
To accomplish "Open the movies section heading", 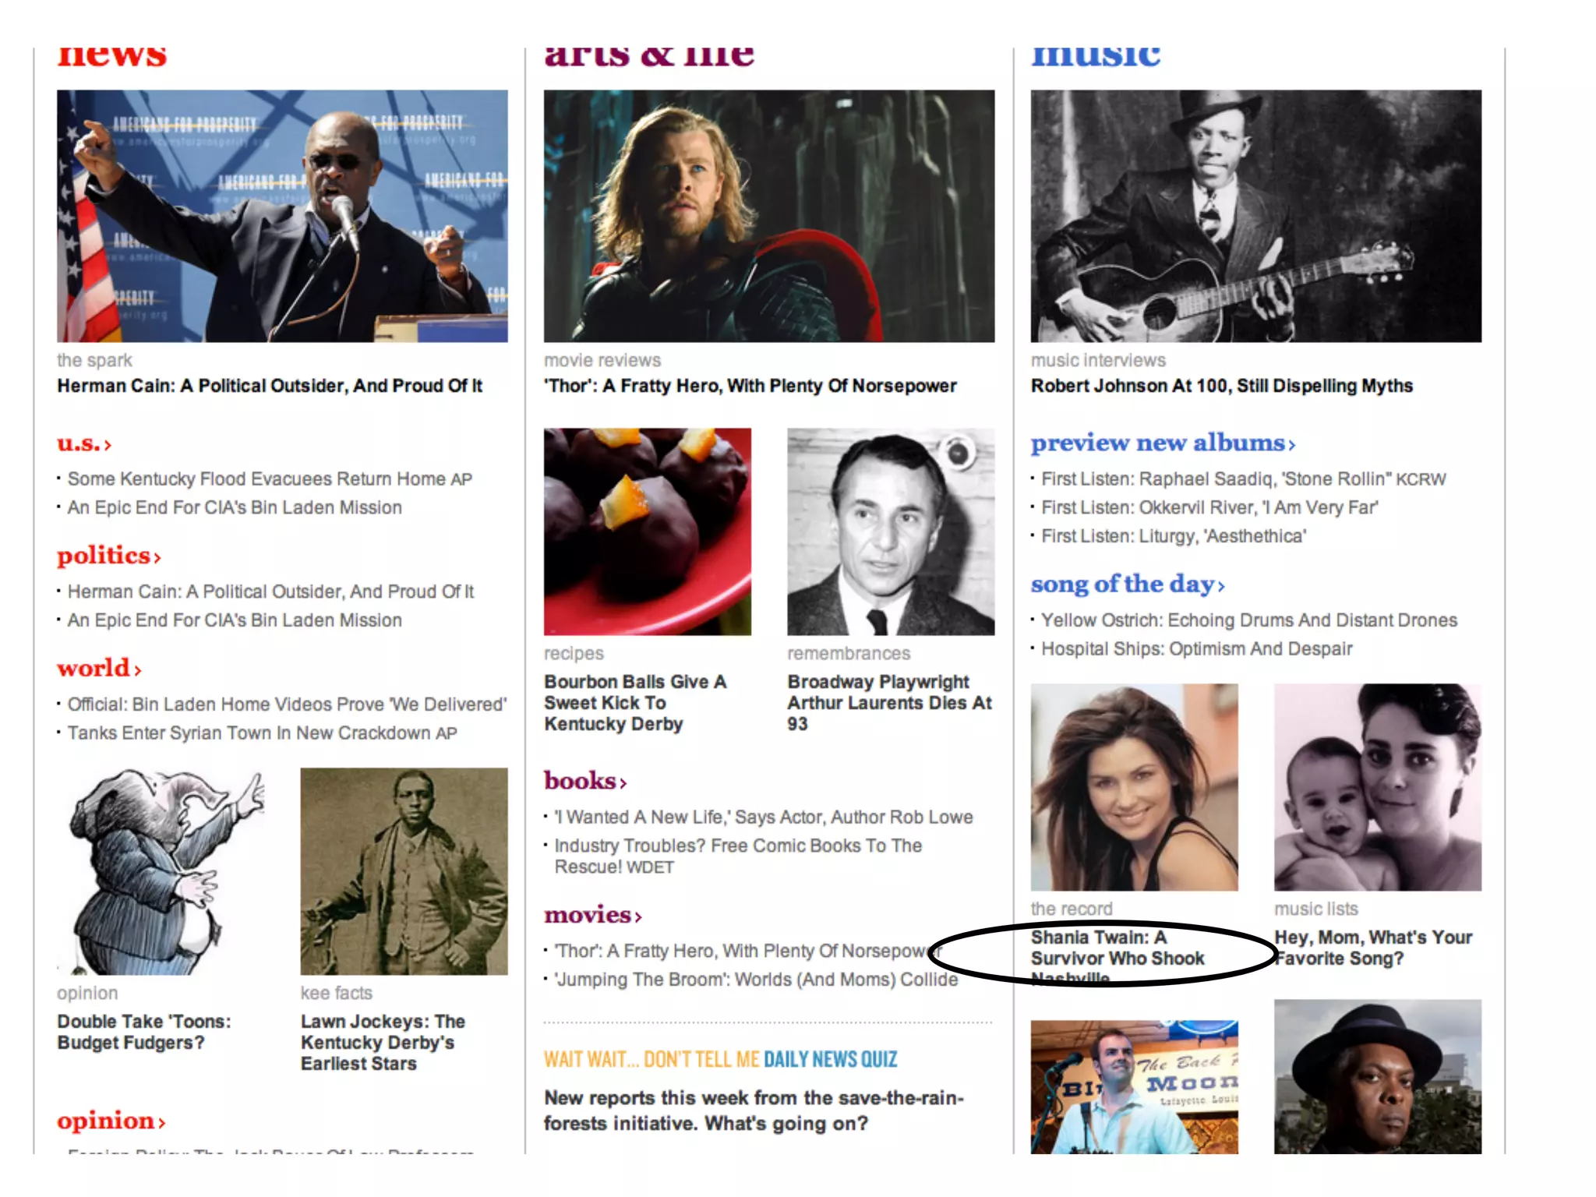I will [593, 914].
